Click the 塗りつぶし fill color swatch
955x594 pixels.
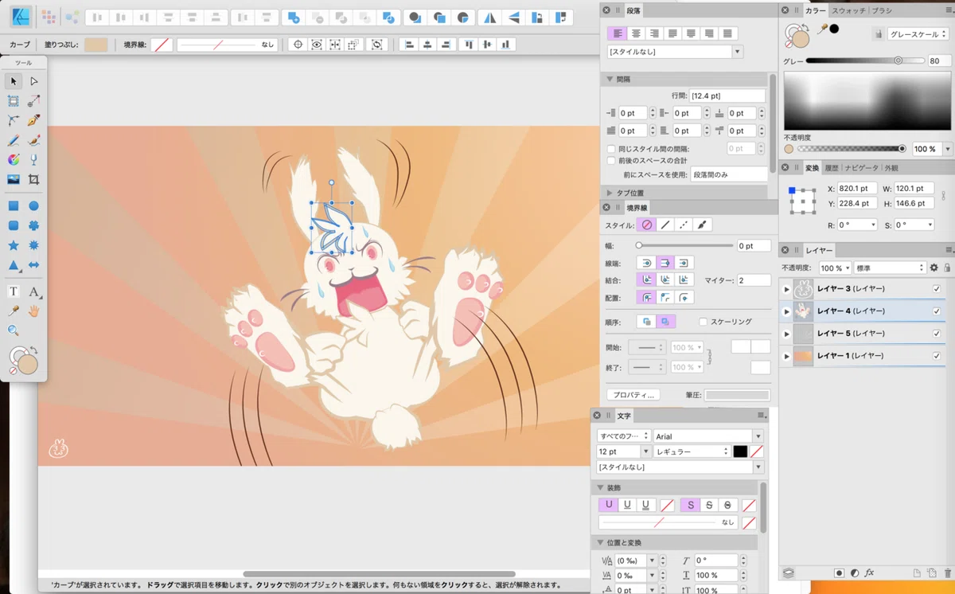coord(96,45)
